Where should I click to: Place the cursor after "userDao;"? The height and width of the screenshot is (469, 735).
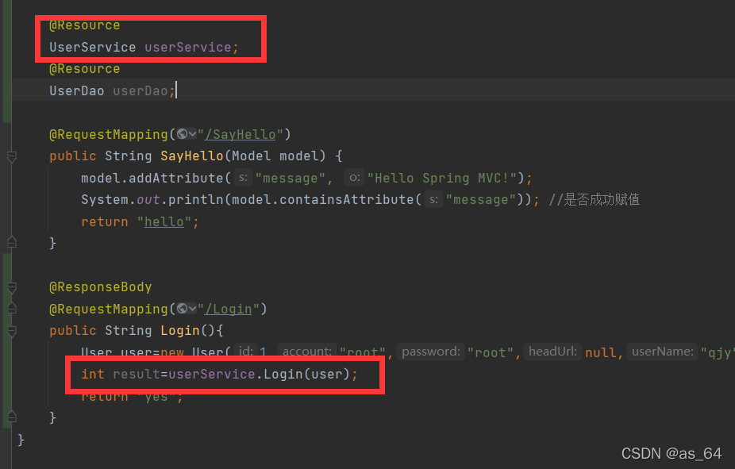click(175, 91)
